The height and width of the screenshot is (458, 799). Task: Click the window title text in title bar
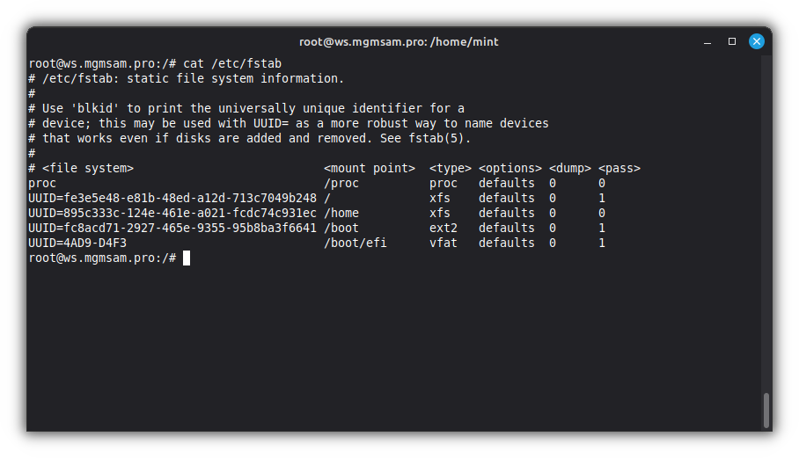(399, 41)
